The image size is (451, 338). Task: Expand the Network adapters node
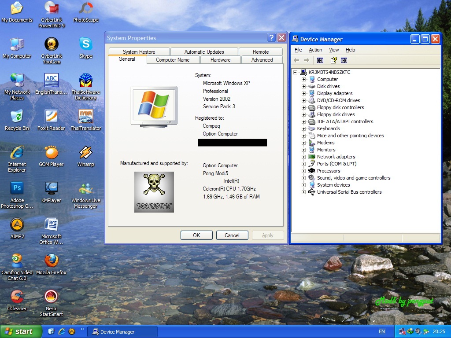point(303,157)
